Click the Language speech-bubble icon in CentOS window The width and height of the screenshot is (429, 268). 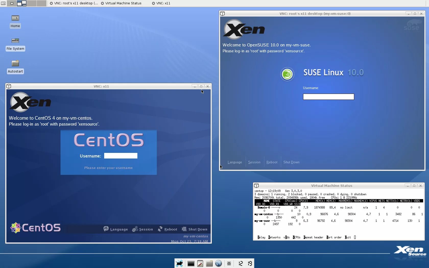[106, 229]
